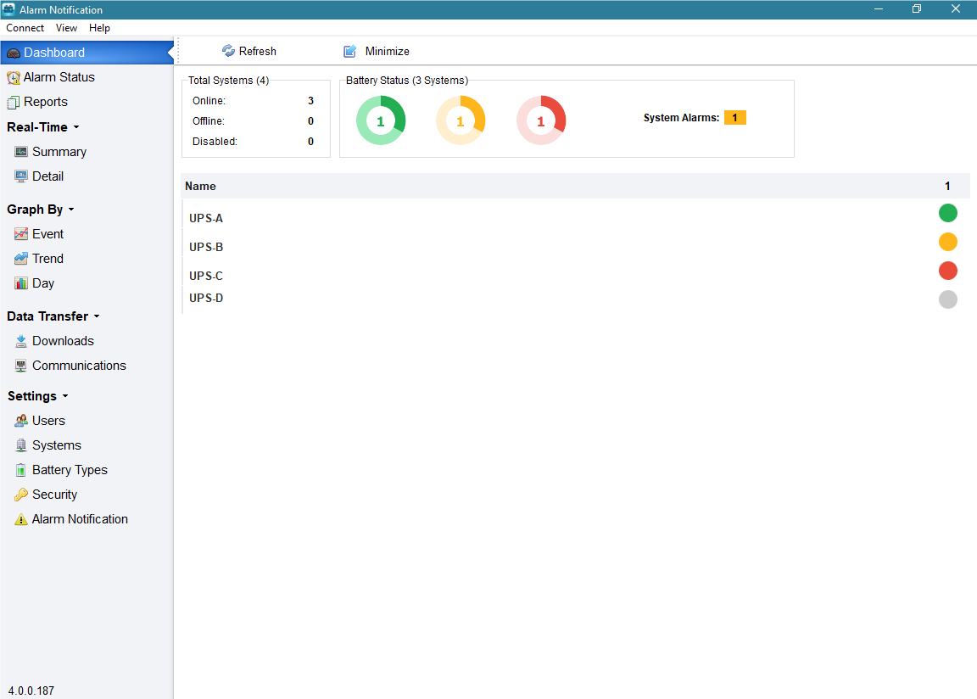Select the Event graph icon
977x699 pixels.
click(x=21, y=234)
